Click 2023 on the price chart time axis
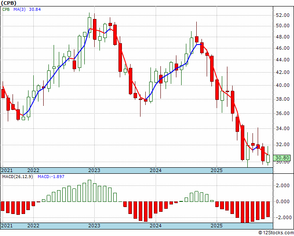294x236 pixels. coord(94,170)
